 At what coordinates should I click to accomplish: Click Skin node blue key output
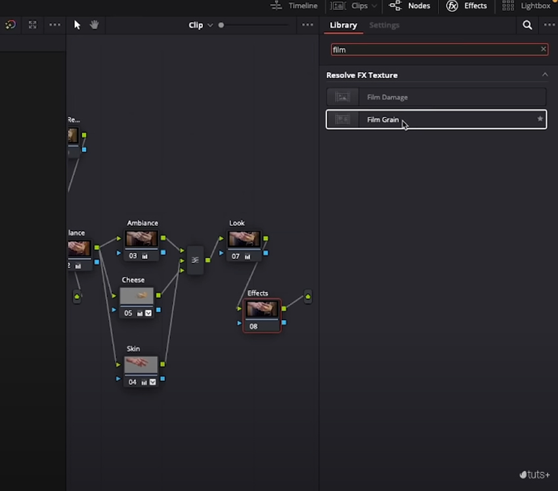pyautogui.click(x=163, y=379)
